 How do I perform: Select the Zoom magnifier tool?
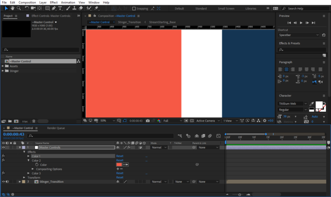coord(19,8)
